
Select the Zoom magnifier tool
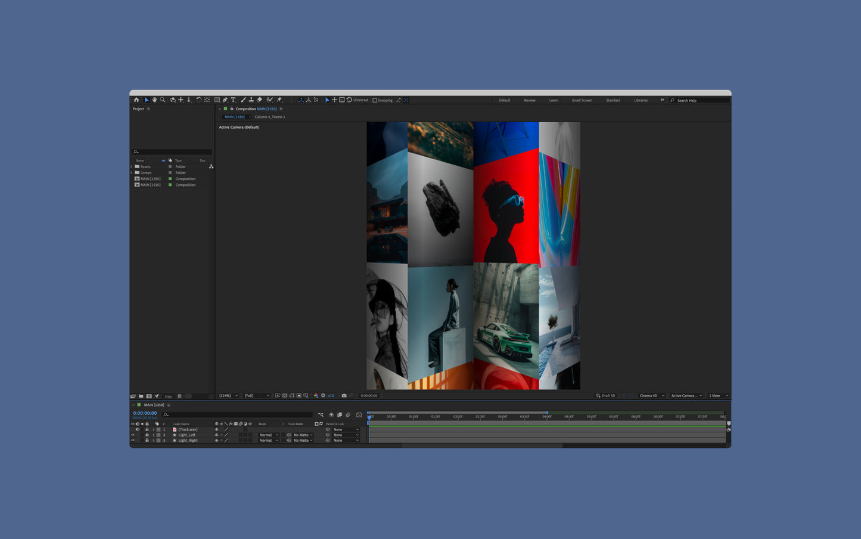click(163, 100)
